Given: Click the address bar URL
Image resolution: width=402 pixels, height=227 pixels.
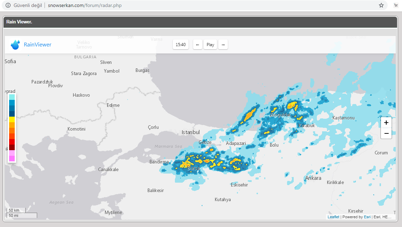Looking at the screenshot, I should click(84, 5).
